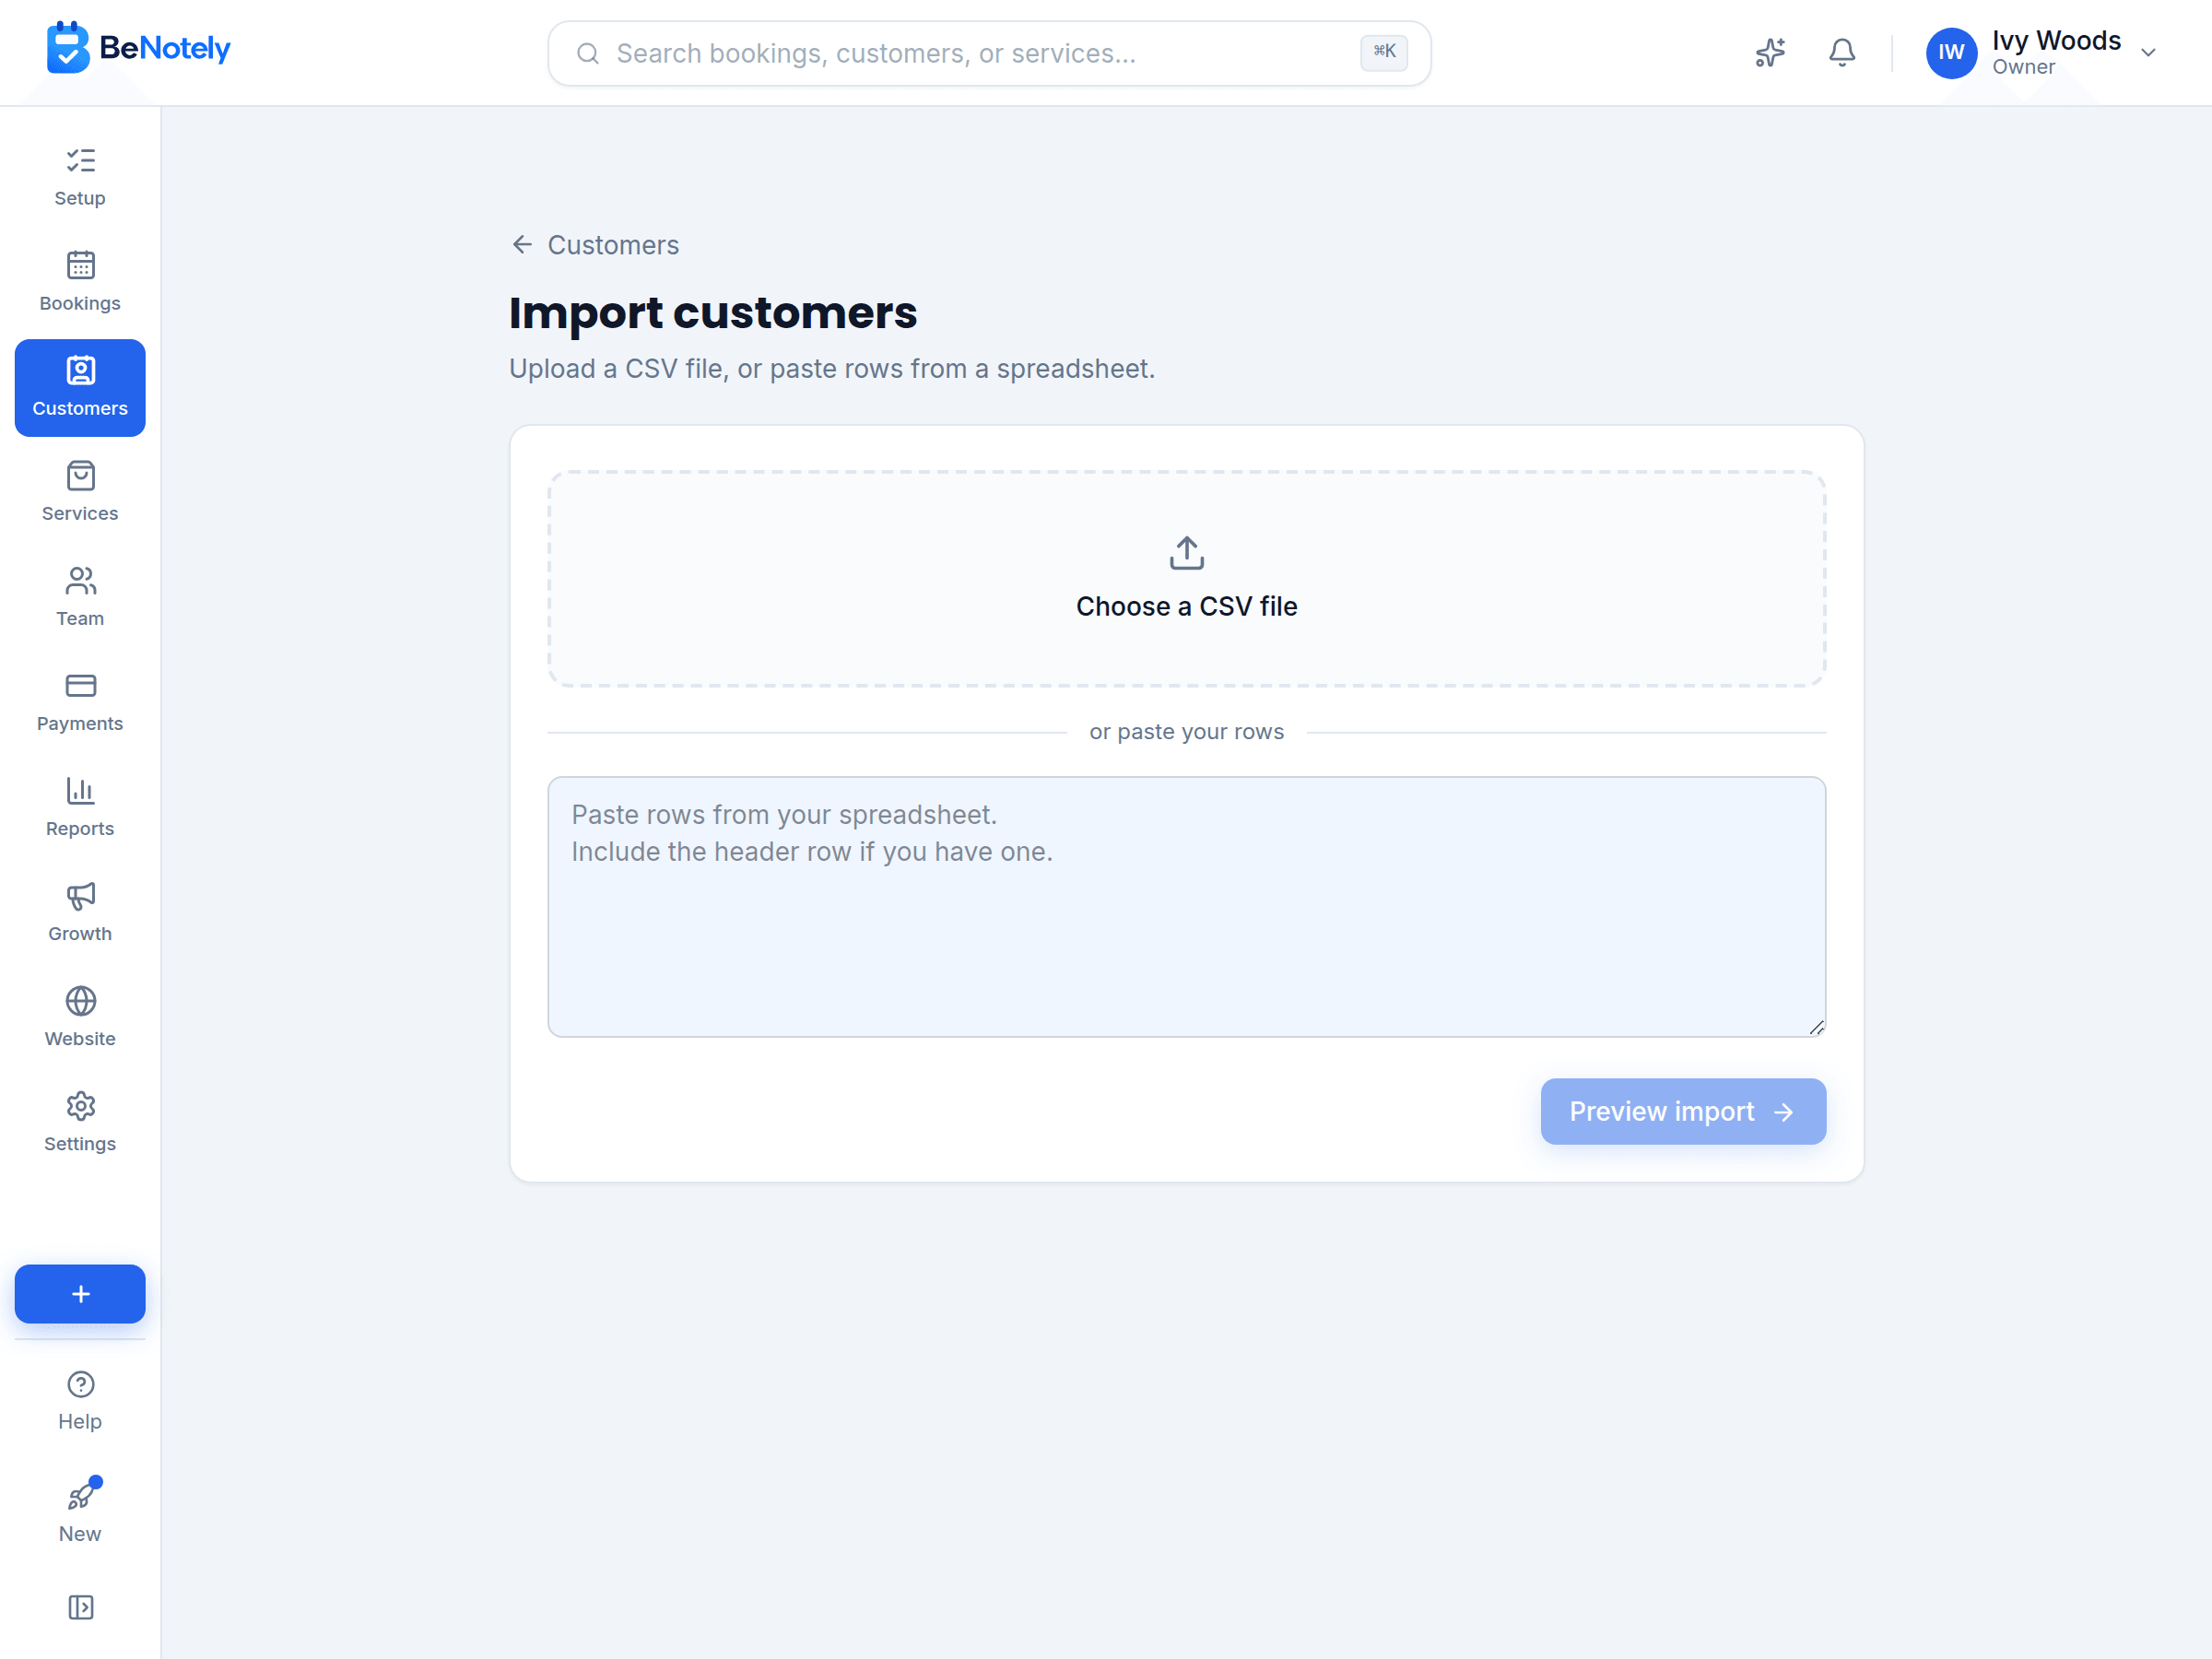
Task: Click the blue plus create button
Action: pyautogui.click(x=80, y=1294)
